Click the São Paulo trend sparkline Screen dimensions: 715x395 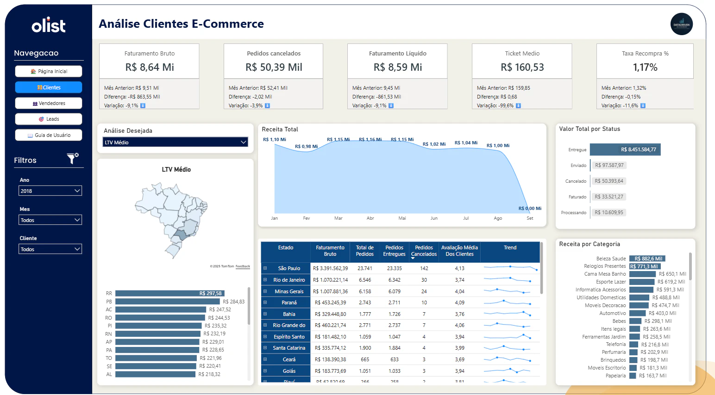pyautogui.click(x=511, y=268)
